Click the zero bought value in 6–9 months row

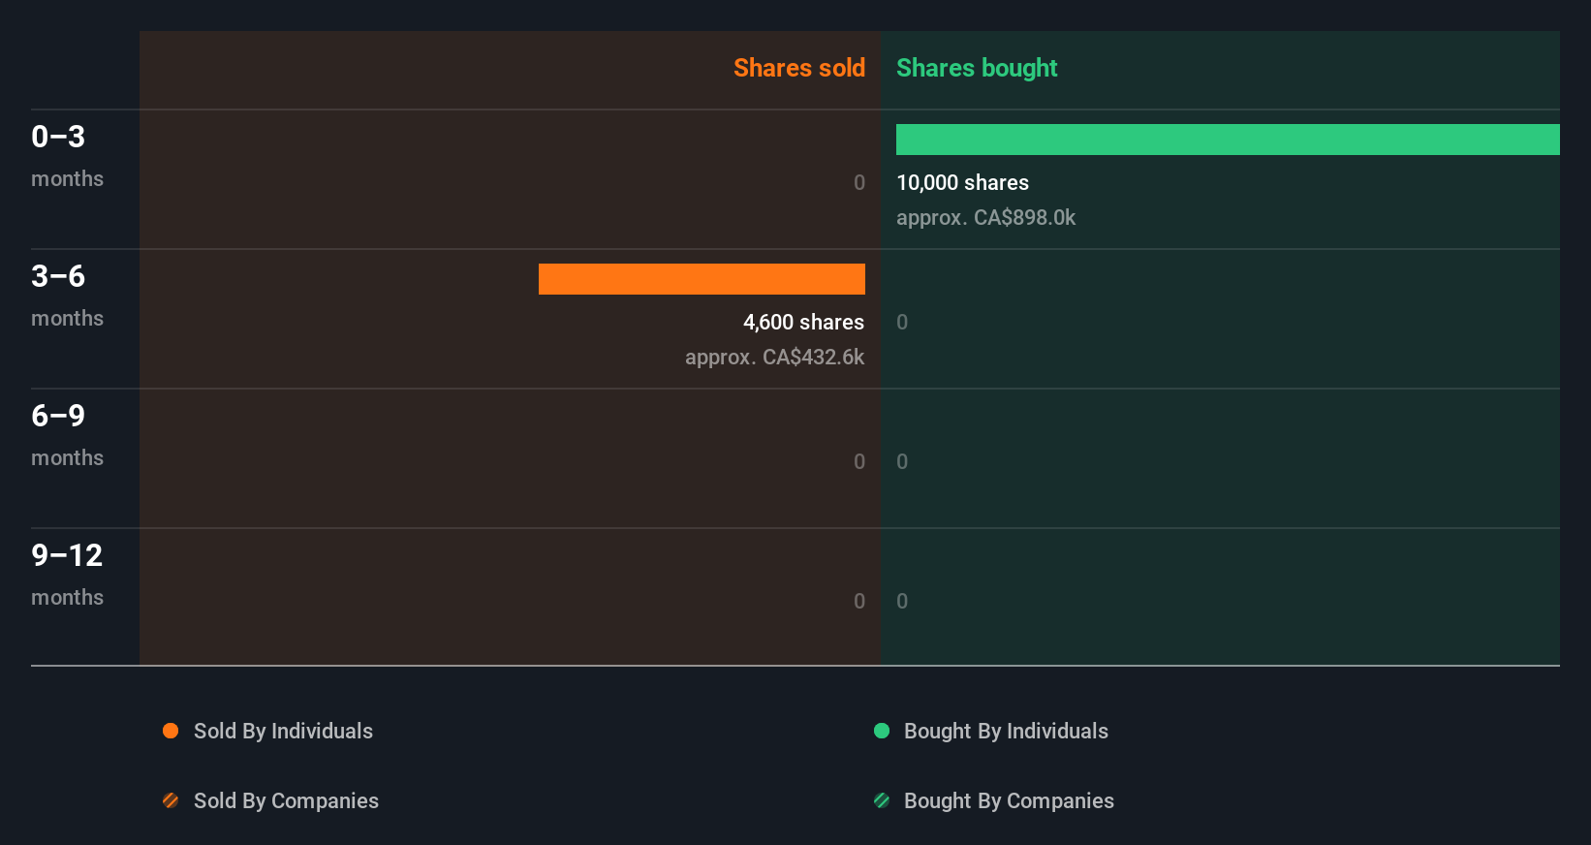click(x=902, y=461)
